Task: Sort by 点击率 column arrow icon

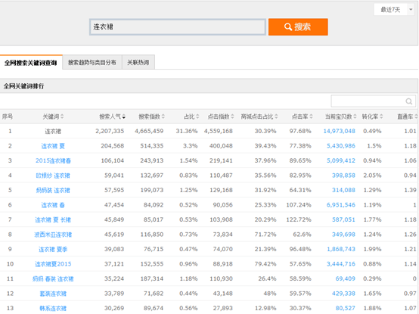Action: pos(311,117)
